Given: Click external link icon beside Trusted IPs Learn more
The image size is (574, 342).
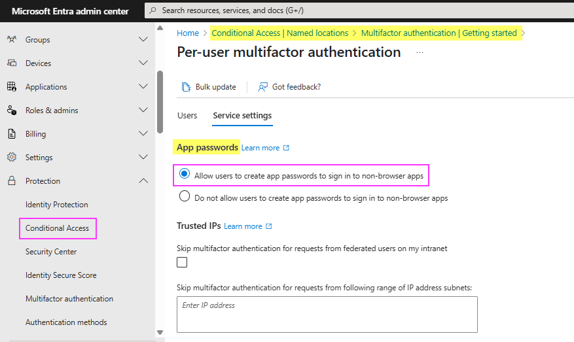Looking at the screenshot, I should (x=269, y=226).
